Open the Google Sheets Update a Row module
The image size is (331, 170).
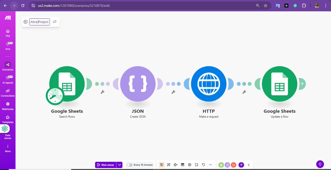coord(280,84)
